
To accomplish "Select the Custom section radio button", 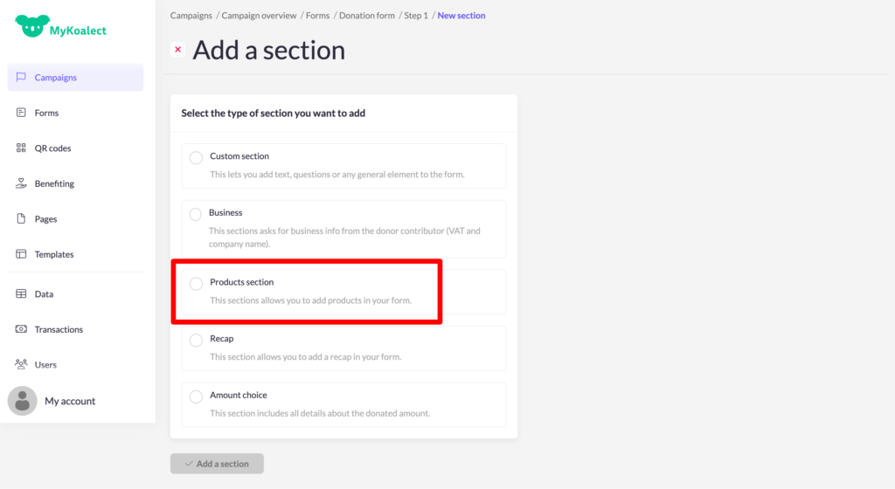I will pyautogui.click(x=196, y=157).
